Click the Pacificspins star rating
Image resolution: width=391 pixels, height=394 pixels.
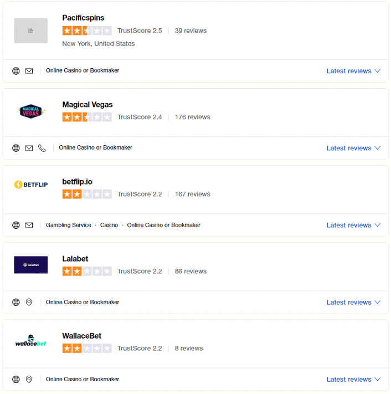(x=87, y=30)
